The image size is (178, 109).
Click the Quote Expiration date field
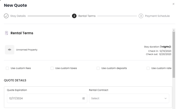44,98
